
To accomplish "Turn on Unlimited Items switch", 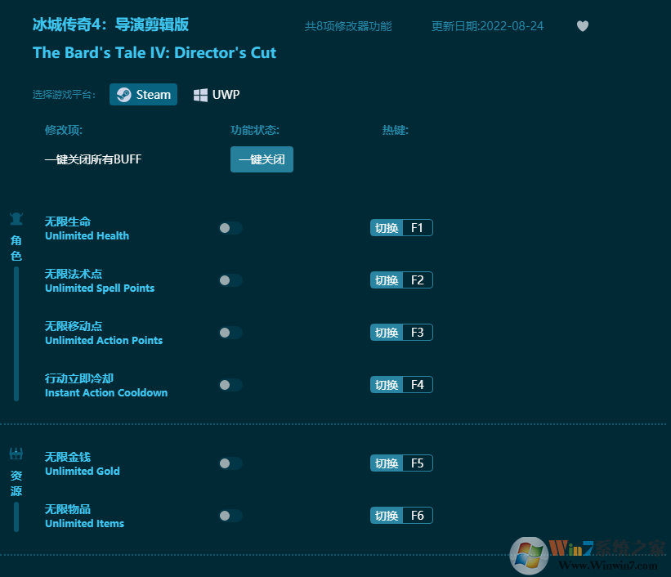I will [x=230, y=516].
